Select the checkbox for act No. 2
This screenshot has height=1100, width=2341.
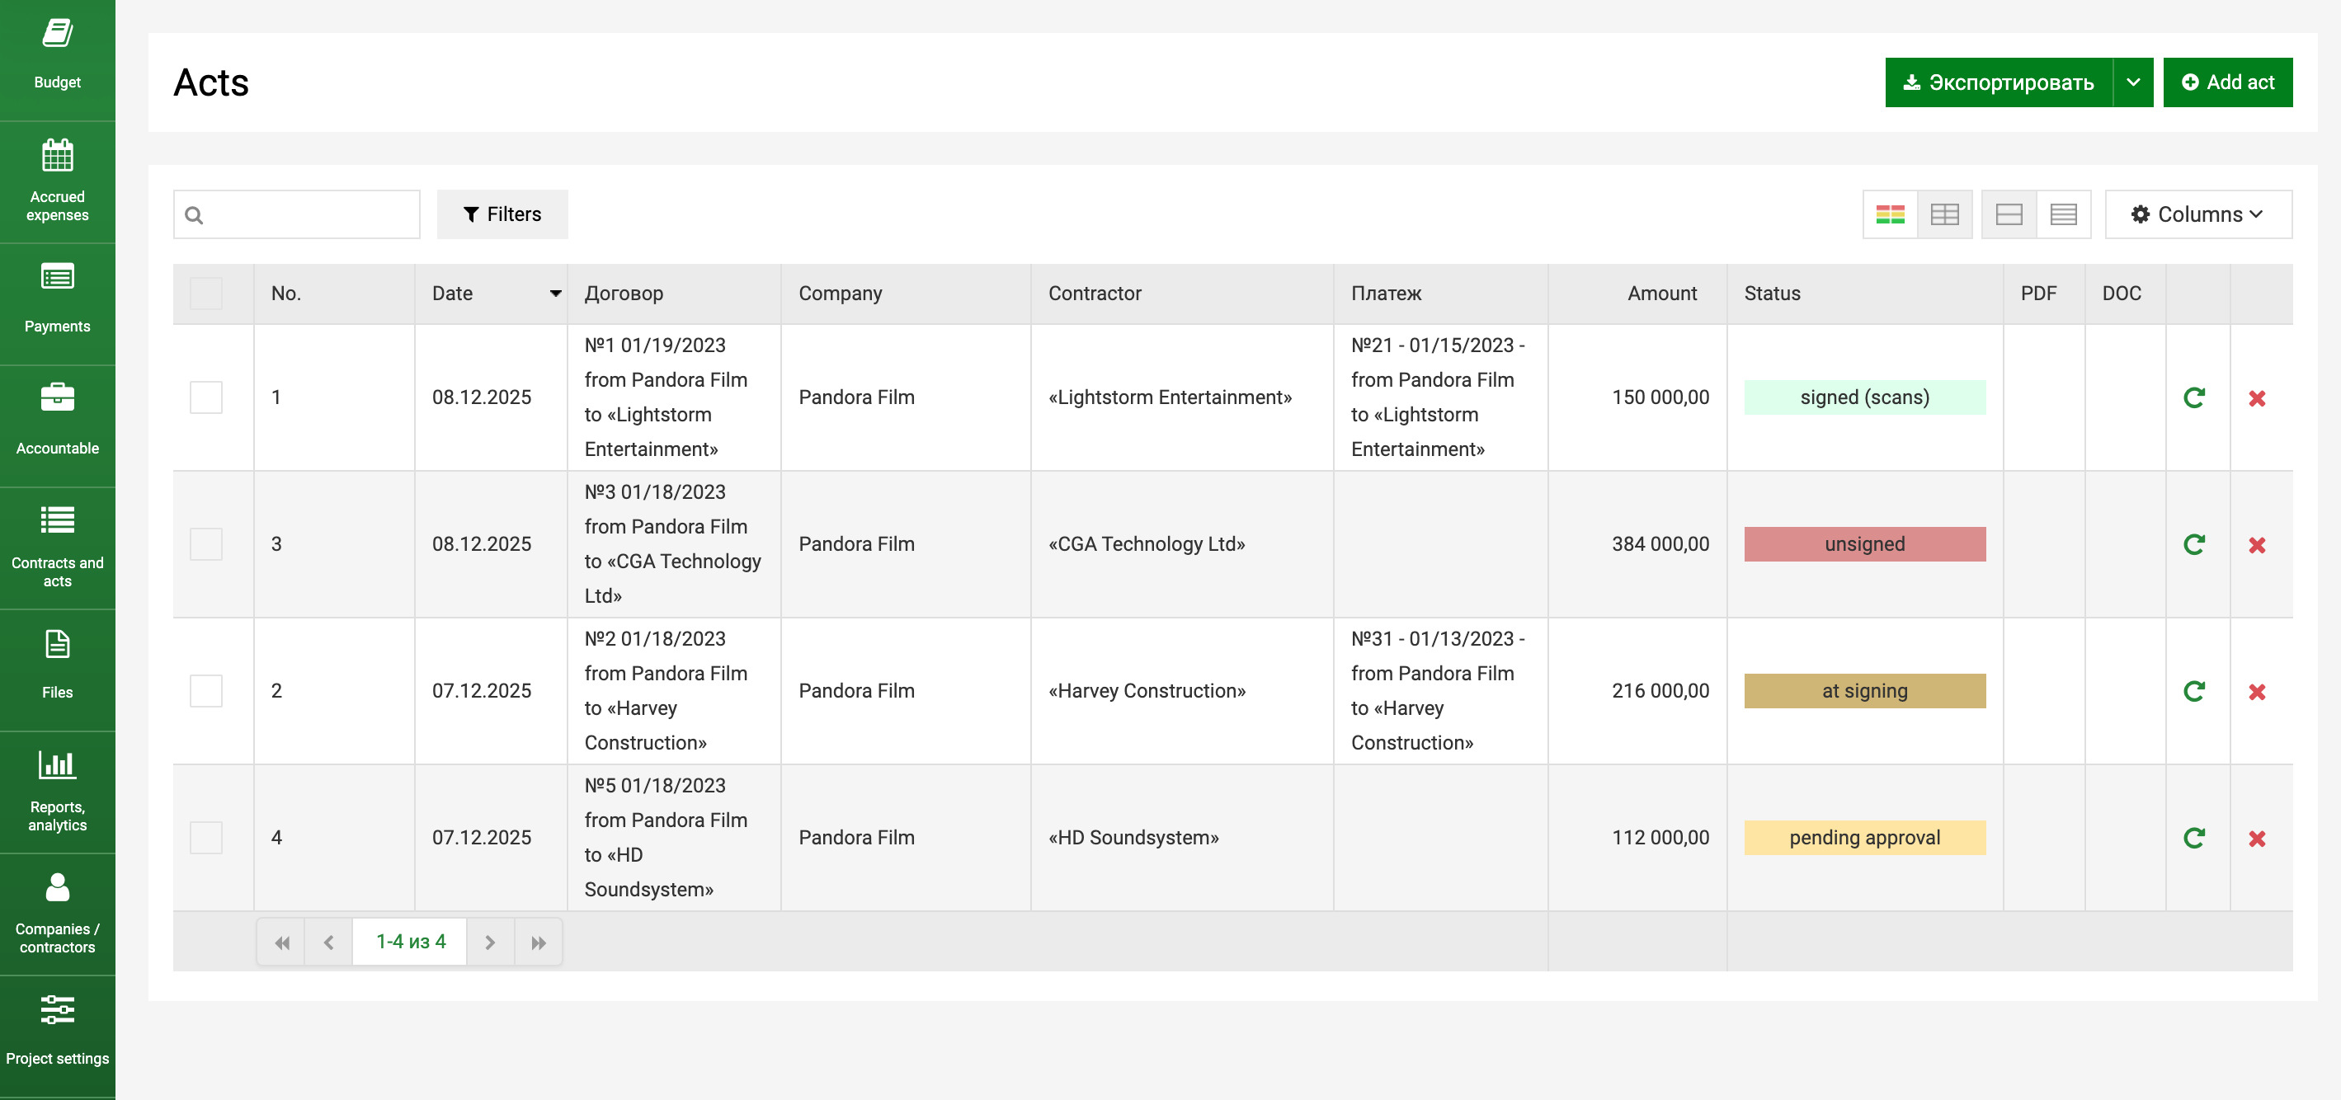205,691
